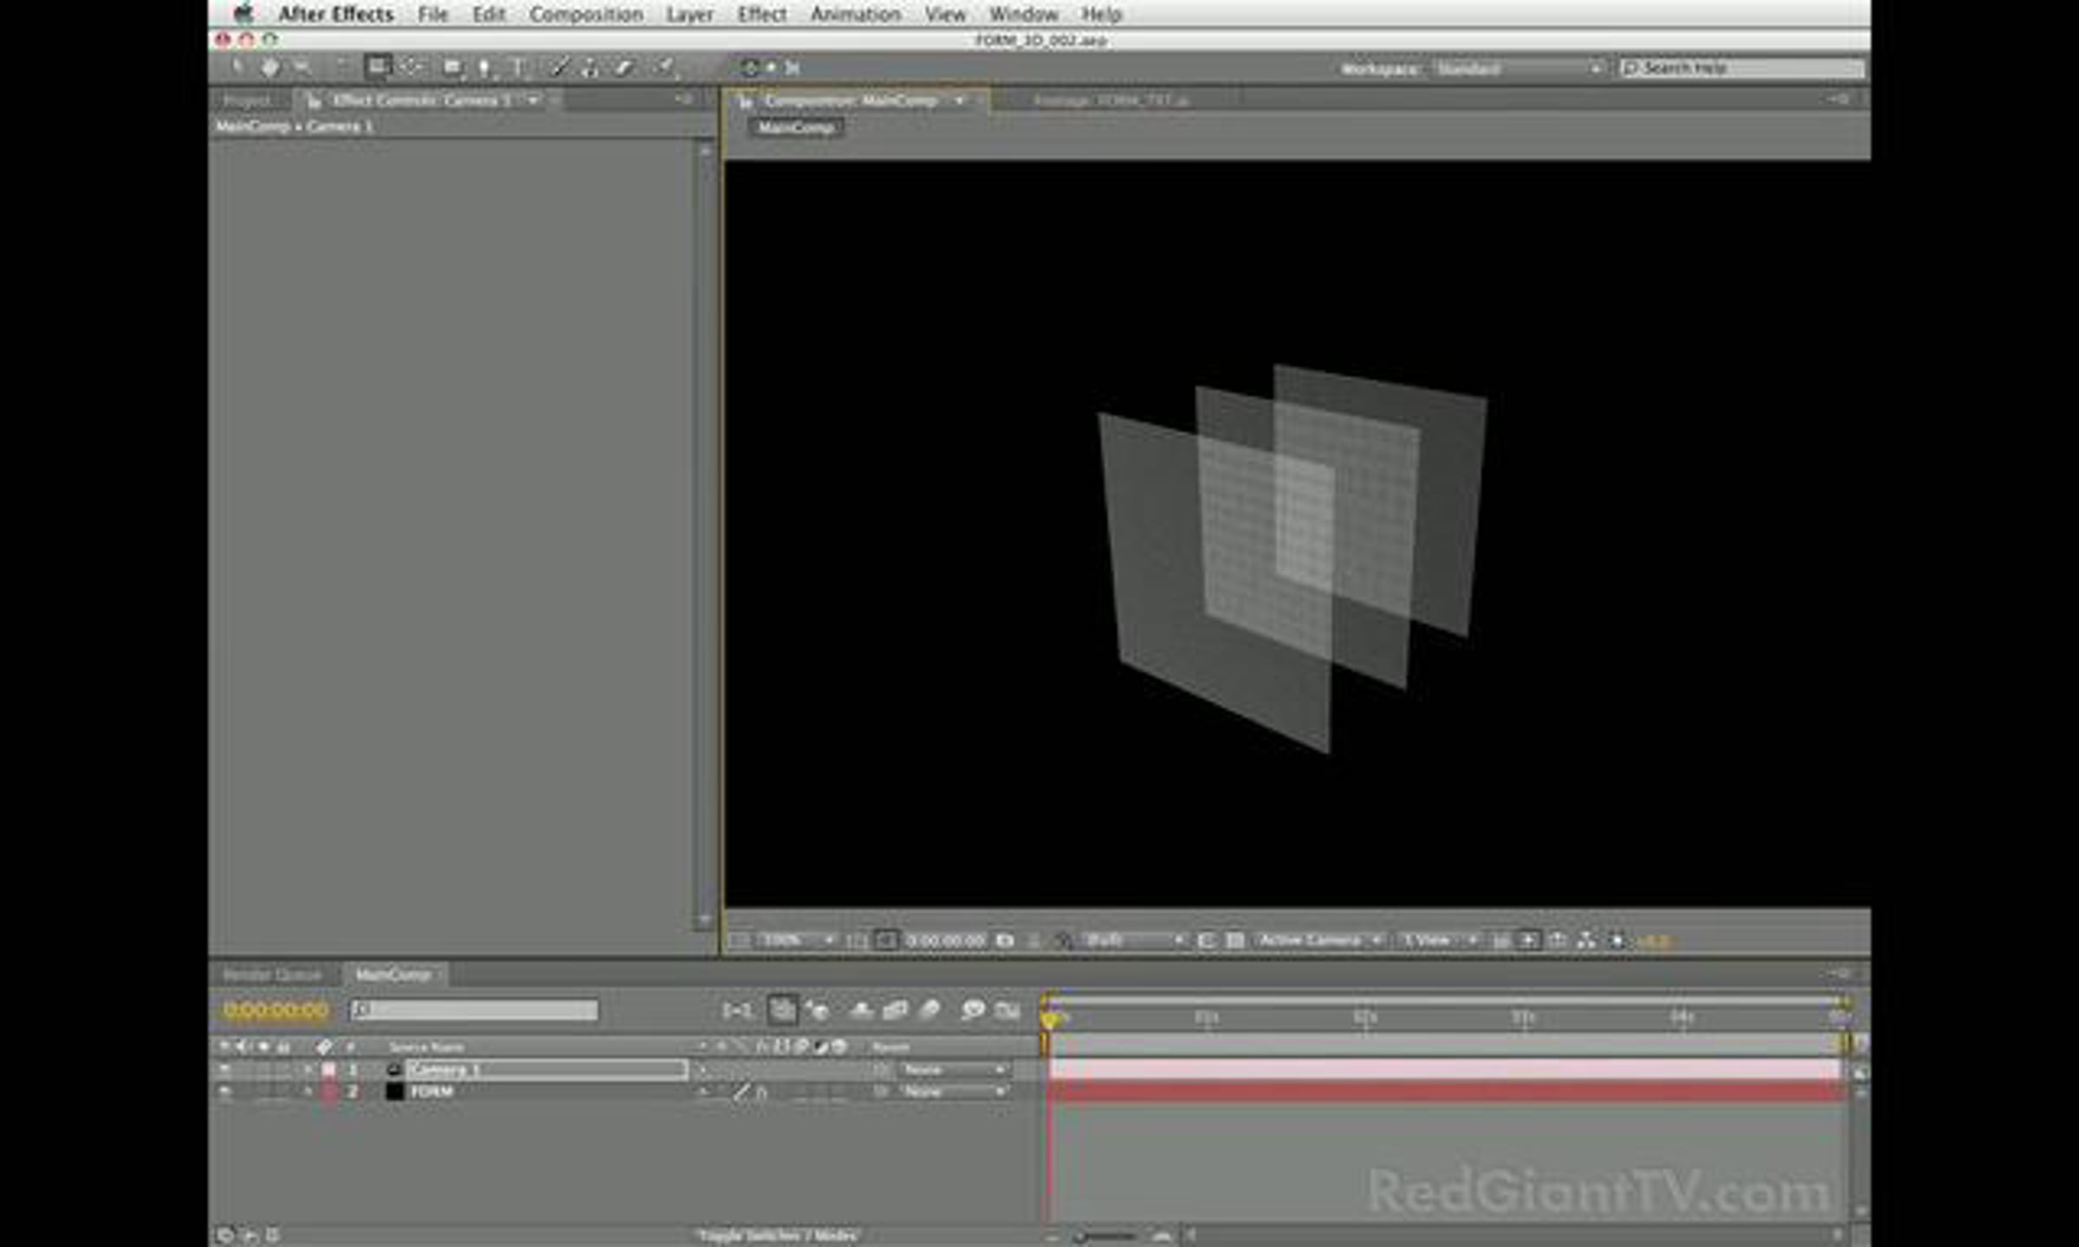Toggle the FORM layer quality switch
The image size is (2079, 1247).
tap(741, 1092)
